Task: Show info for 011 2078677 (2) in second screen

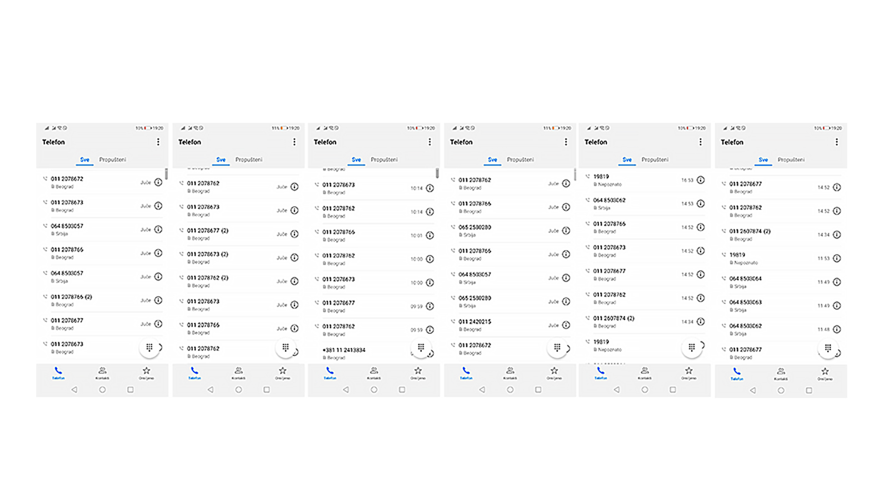Action: 294,234
